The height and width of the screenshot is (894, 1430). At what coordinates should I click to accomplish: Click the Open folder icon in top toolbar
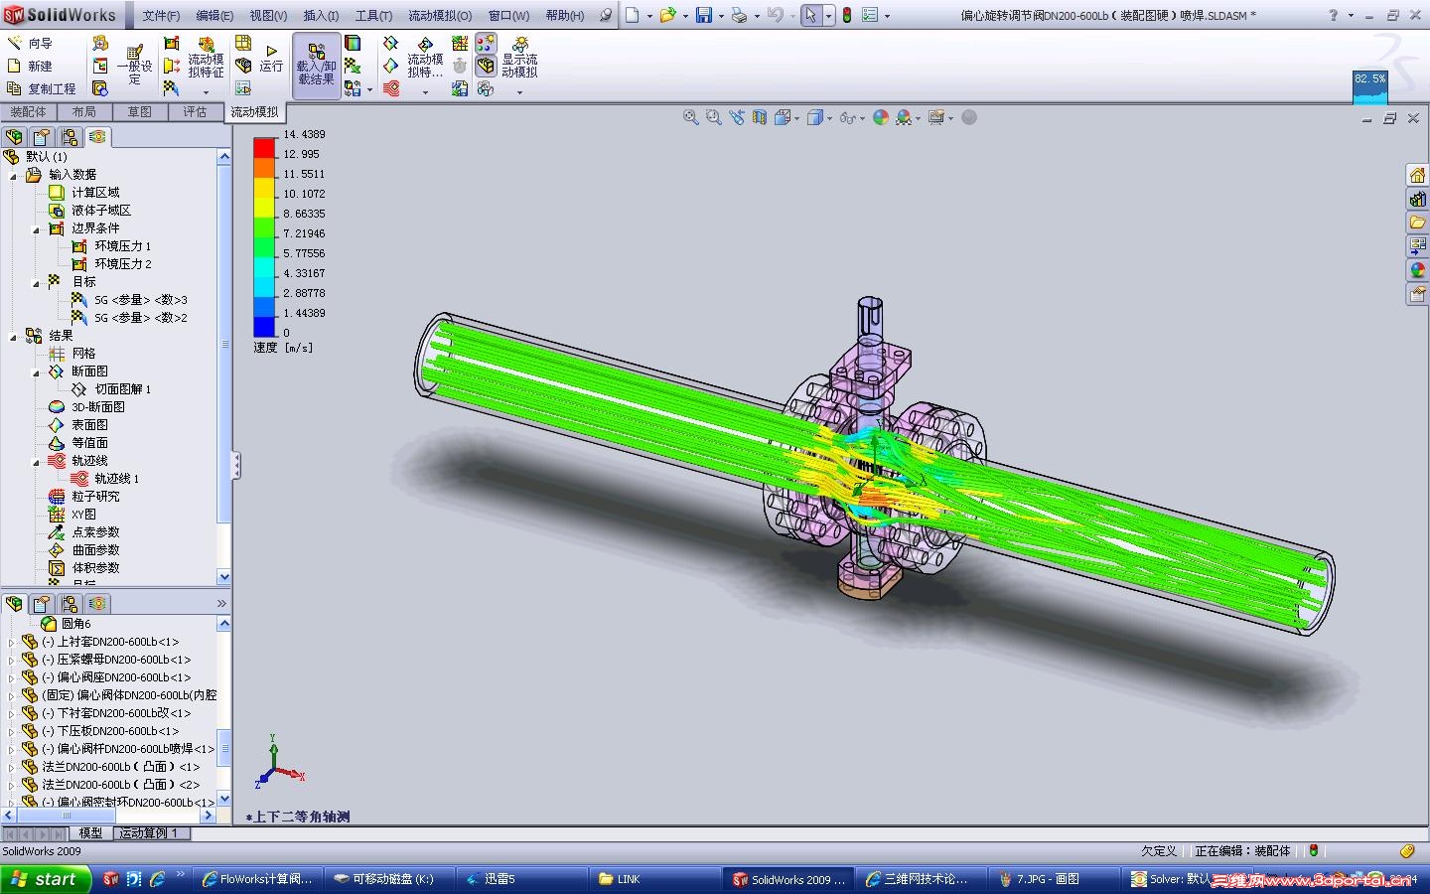tap(668, 15)
